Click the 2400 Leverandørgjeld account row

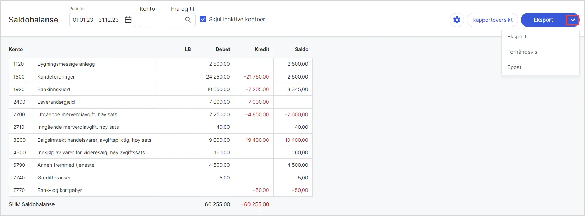click(56, 102)
